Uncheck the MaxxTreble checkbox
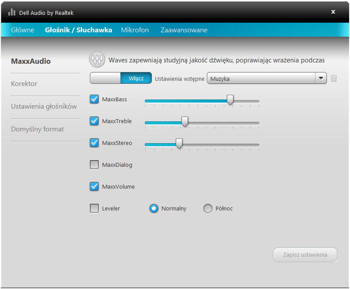 (x=94, y=121)
